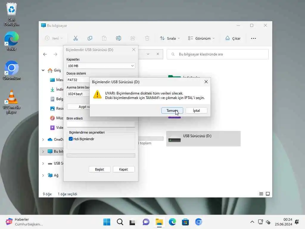Click the Cut scissors icon in toolbar

[75, 38]
